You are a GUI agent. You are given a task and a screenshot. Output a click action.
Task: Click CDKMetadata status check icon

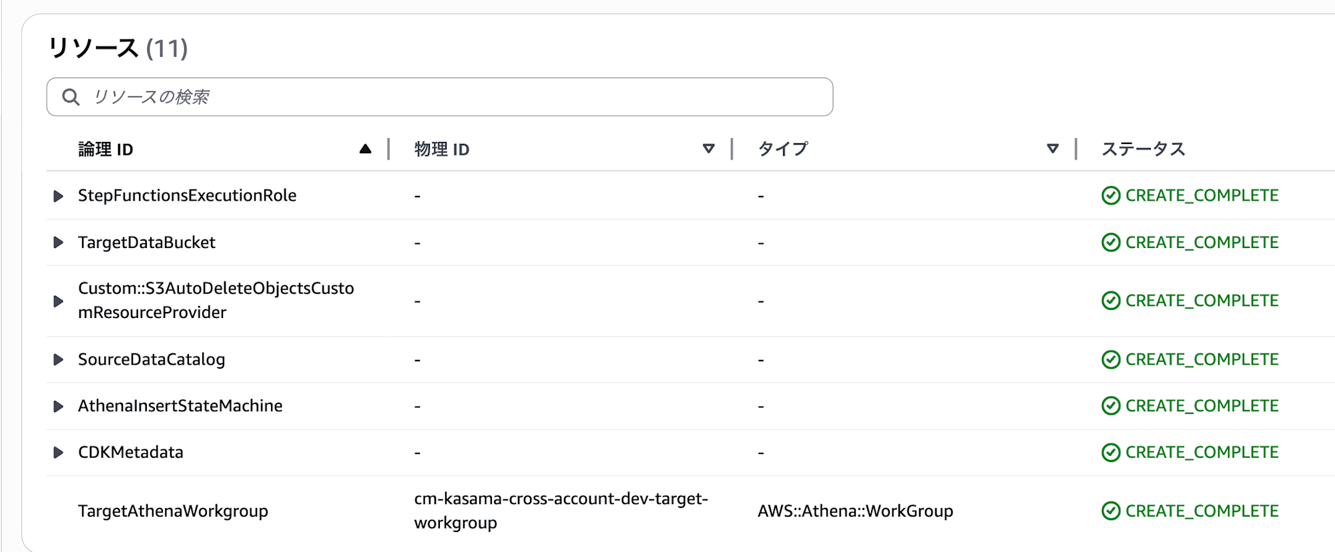1111,453
